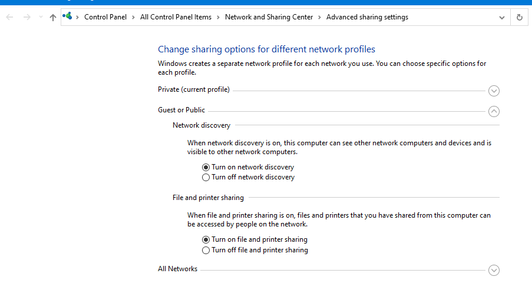Go to Network and Sharing Center breadcrumb

(269, 17)
